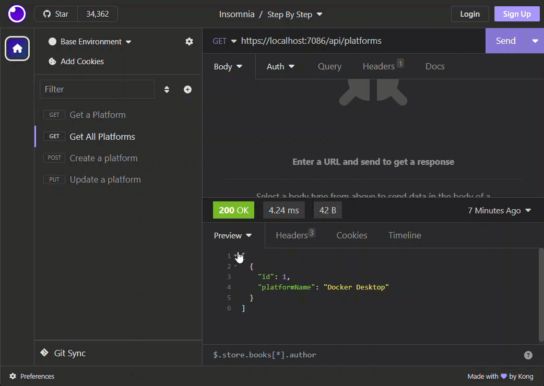Collapse the JSON object on line 2
This screenshot has height=386, width=544.
[x=235, y=266]
